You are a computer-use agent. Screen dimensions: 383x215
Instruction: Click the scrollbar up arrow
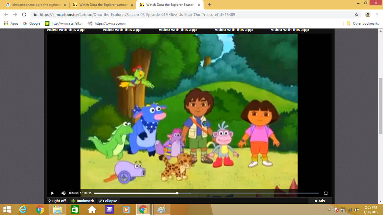click(x=380, y=31)
